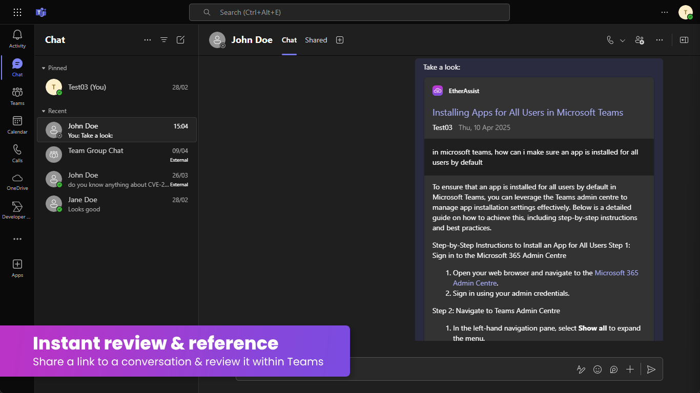Open more options in chat header

click(660, 40)
